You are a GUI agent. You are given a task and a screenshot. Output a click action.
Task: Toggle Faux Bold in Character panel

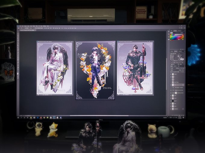pyautogui.click(x=172, y=61)
